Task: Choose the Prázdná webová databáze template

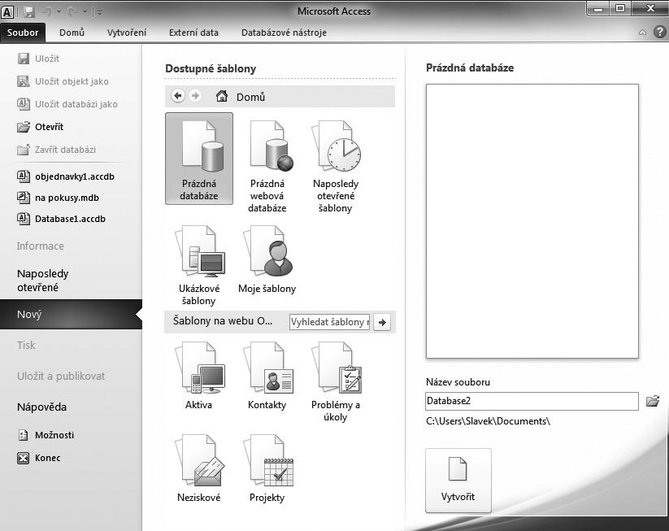Action: point(267,166)
